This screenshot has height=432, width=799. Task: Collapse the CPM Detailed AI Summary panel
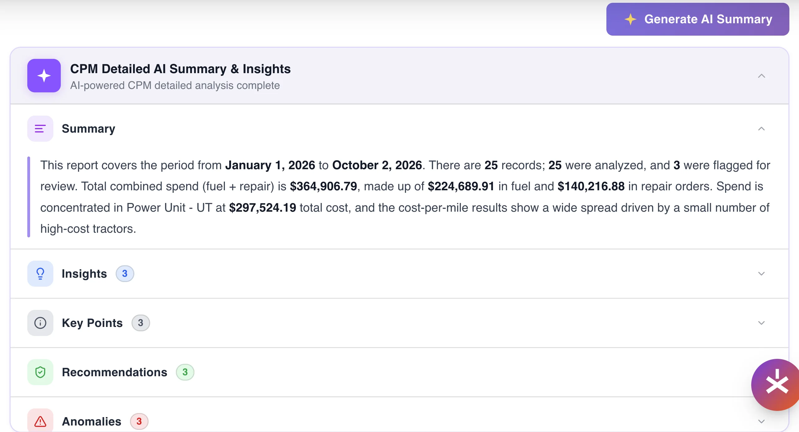(x=761, y=76)
